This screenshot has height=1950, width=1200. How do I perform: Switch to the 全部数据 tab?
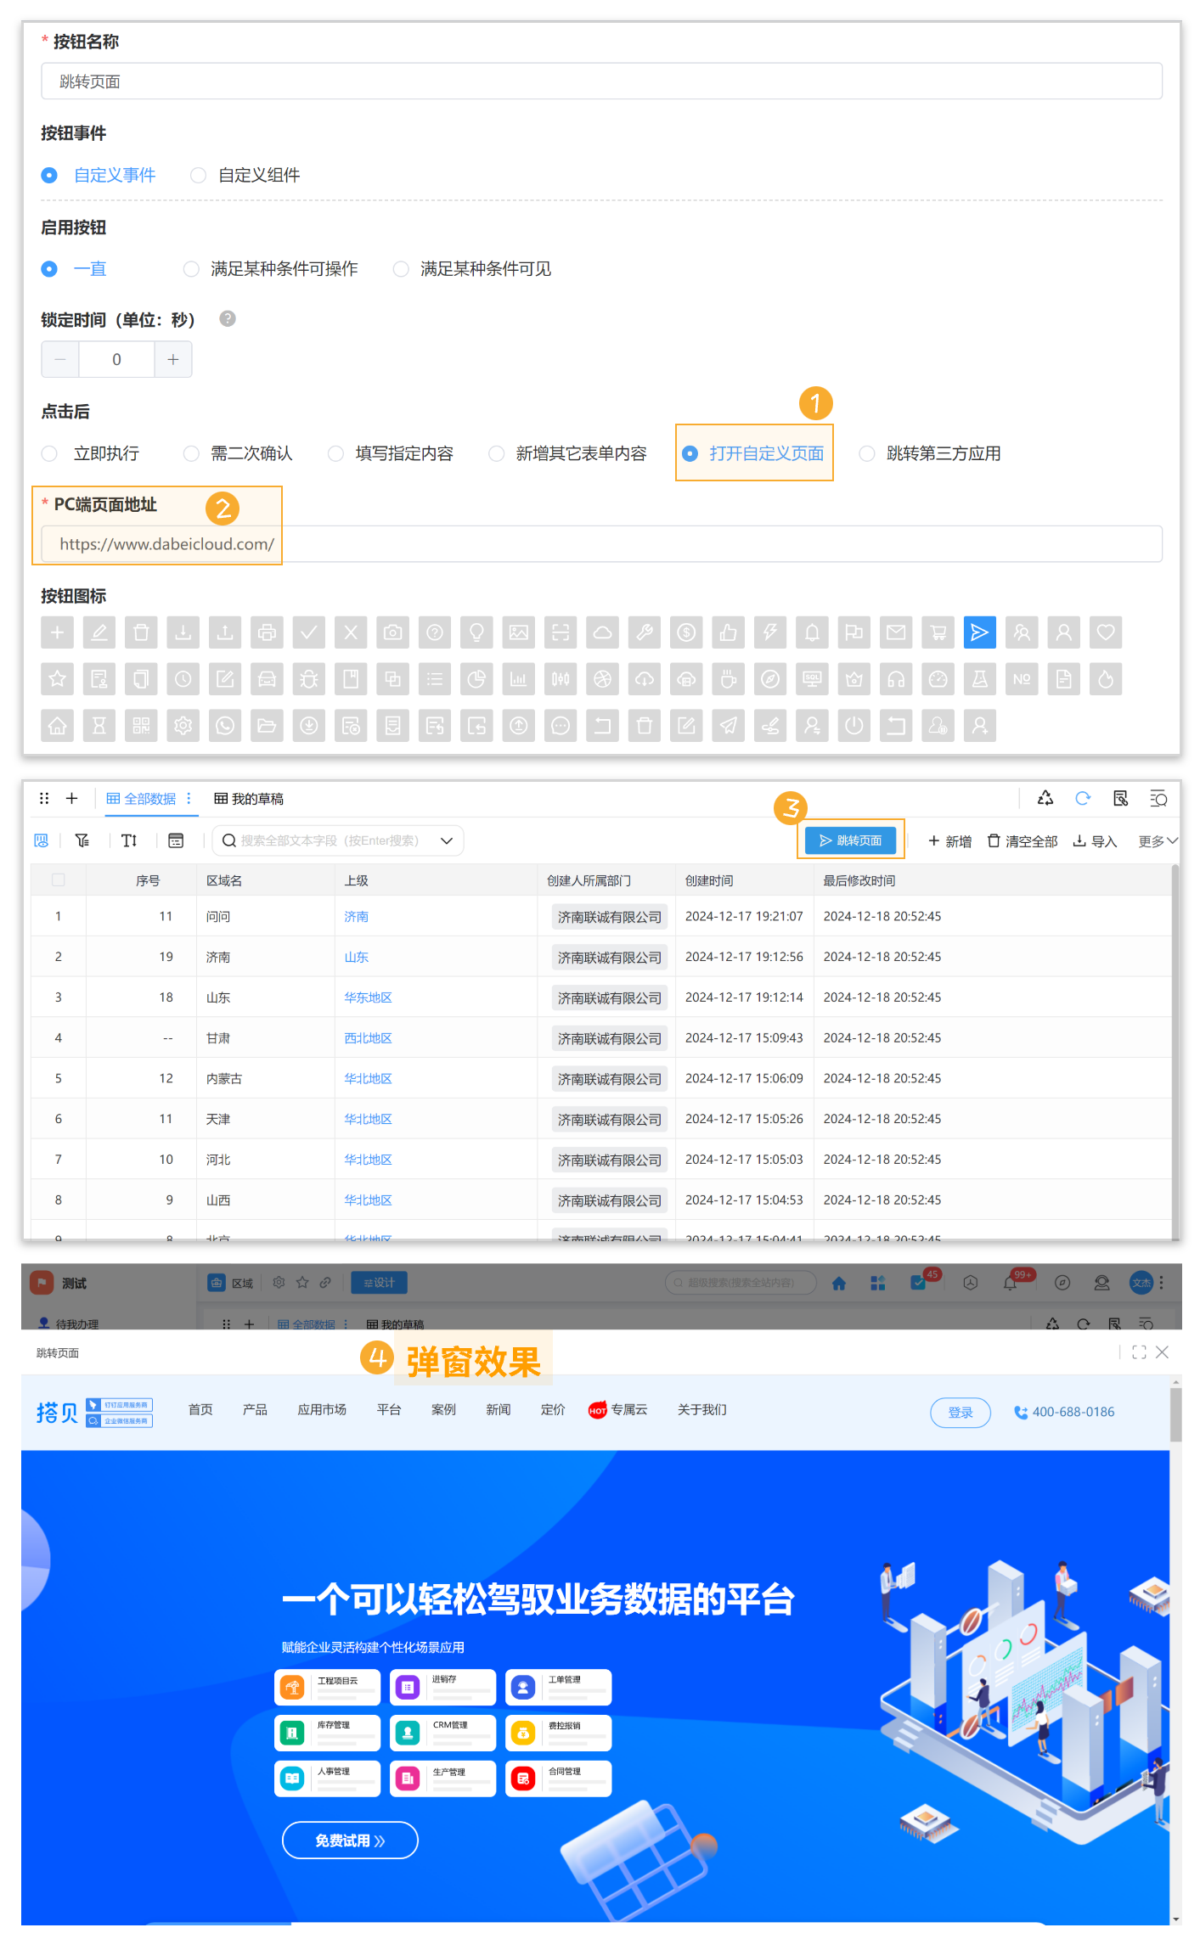pos(141,798)
